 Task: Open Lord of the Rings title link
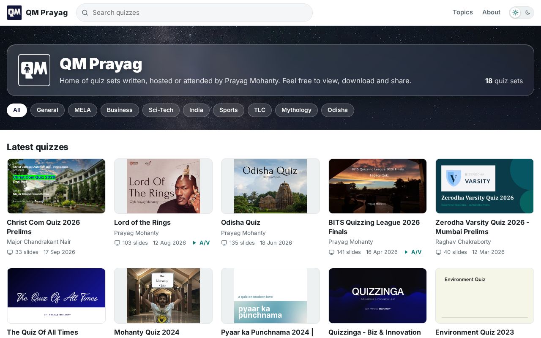pos(142,222)
